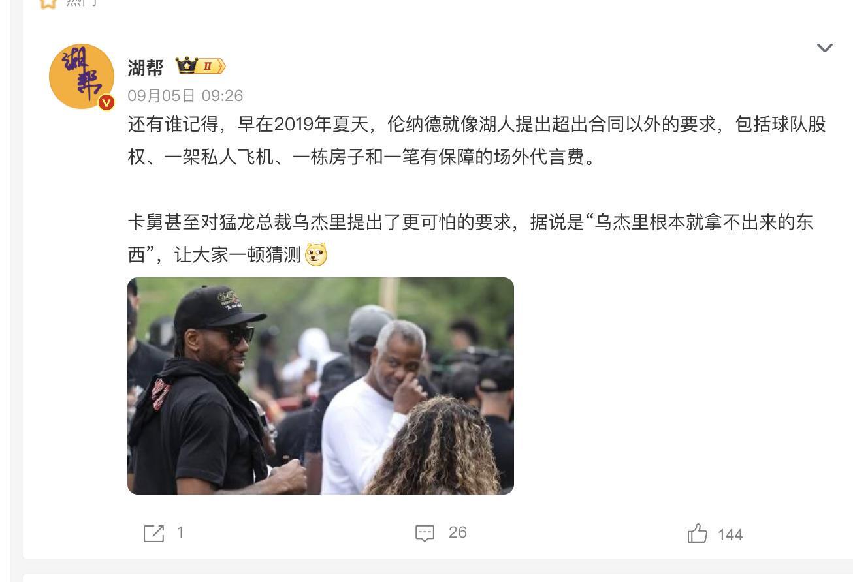The height and width of the screenshot is (582, 853).
Task: Click the paragraph mentioning 2019年夏天
Action: point(477,141)
